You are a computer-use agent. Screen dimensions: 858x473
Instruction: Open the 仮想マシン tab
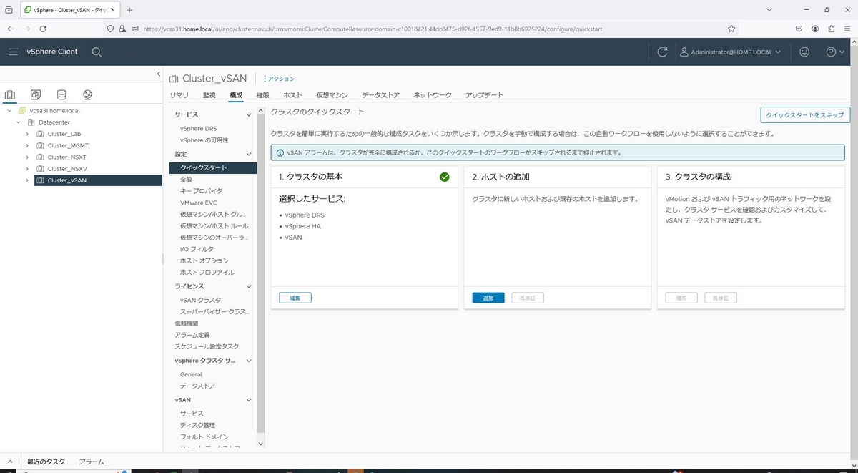(332, 95)
